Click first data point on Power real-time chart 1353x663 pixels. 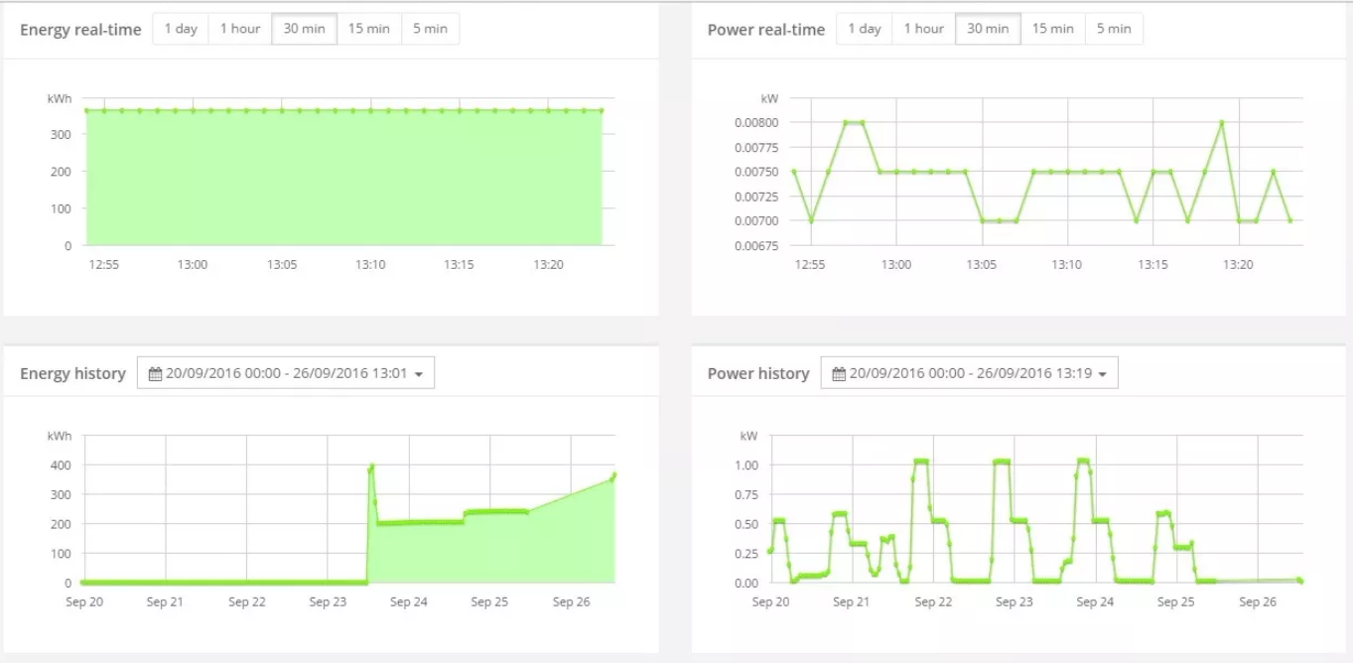794,172
